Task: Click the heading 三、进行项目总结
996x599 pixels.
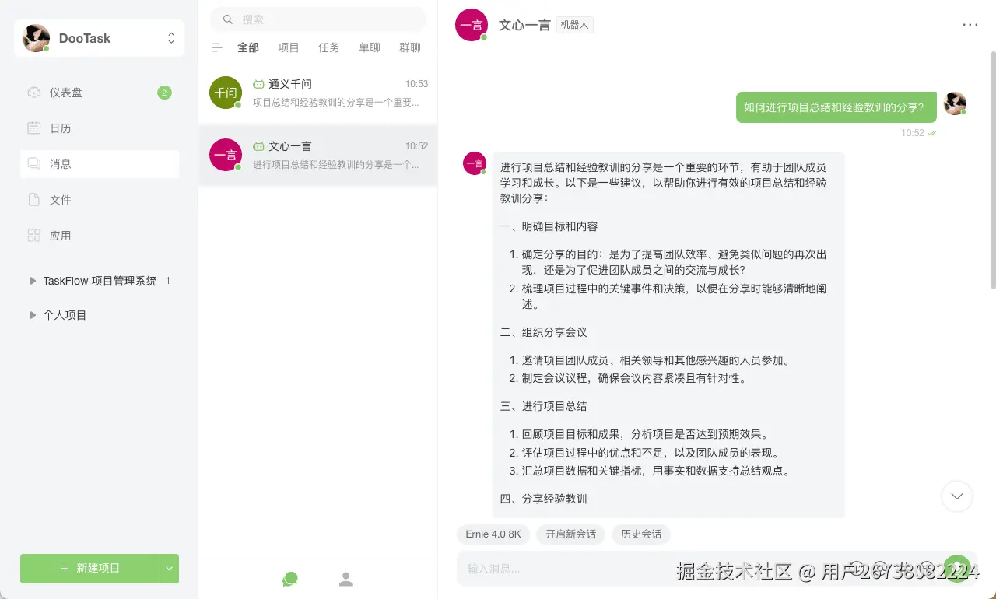Action: click(544, 406)
